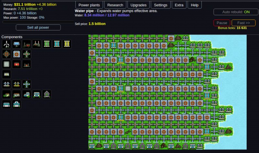Select the water pipe cross component
Image resolution: width=259 pixels, height=153 pixels.
pos(27,84)
